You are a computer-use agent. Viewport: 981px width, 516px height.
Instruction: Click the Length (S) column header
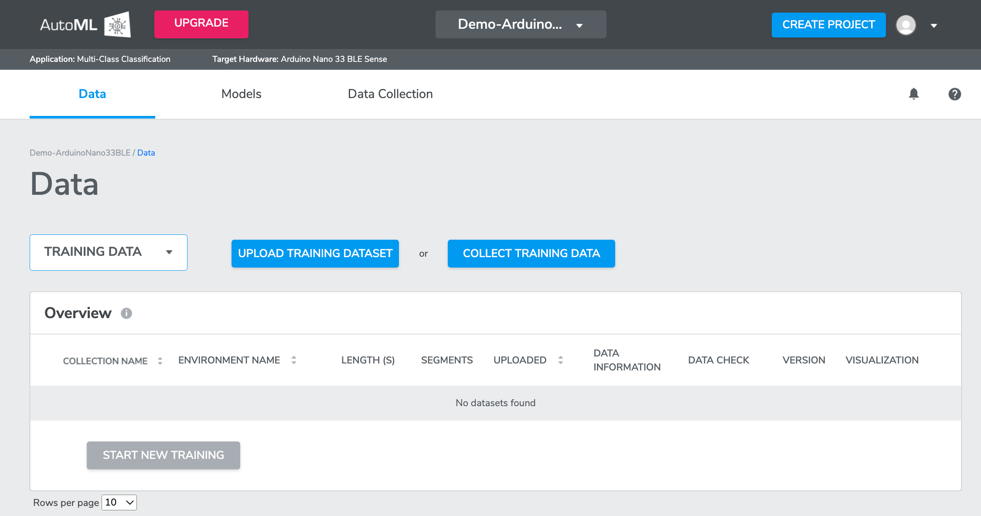(x=368, y=360)
